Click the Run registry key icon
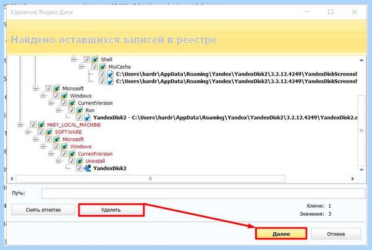Image resolution: width=372 pixels, height=250 pixels. pyautogui.click(x=79, y=110)
